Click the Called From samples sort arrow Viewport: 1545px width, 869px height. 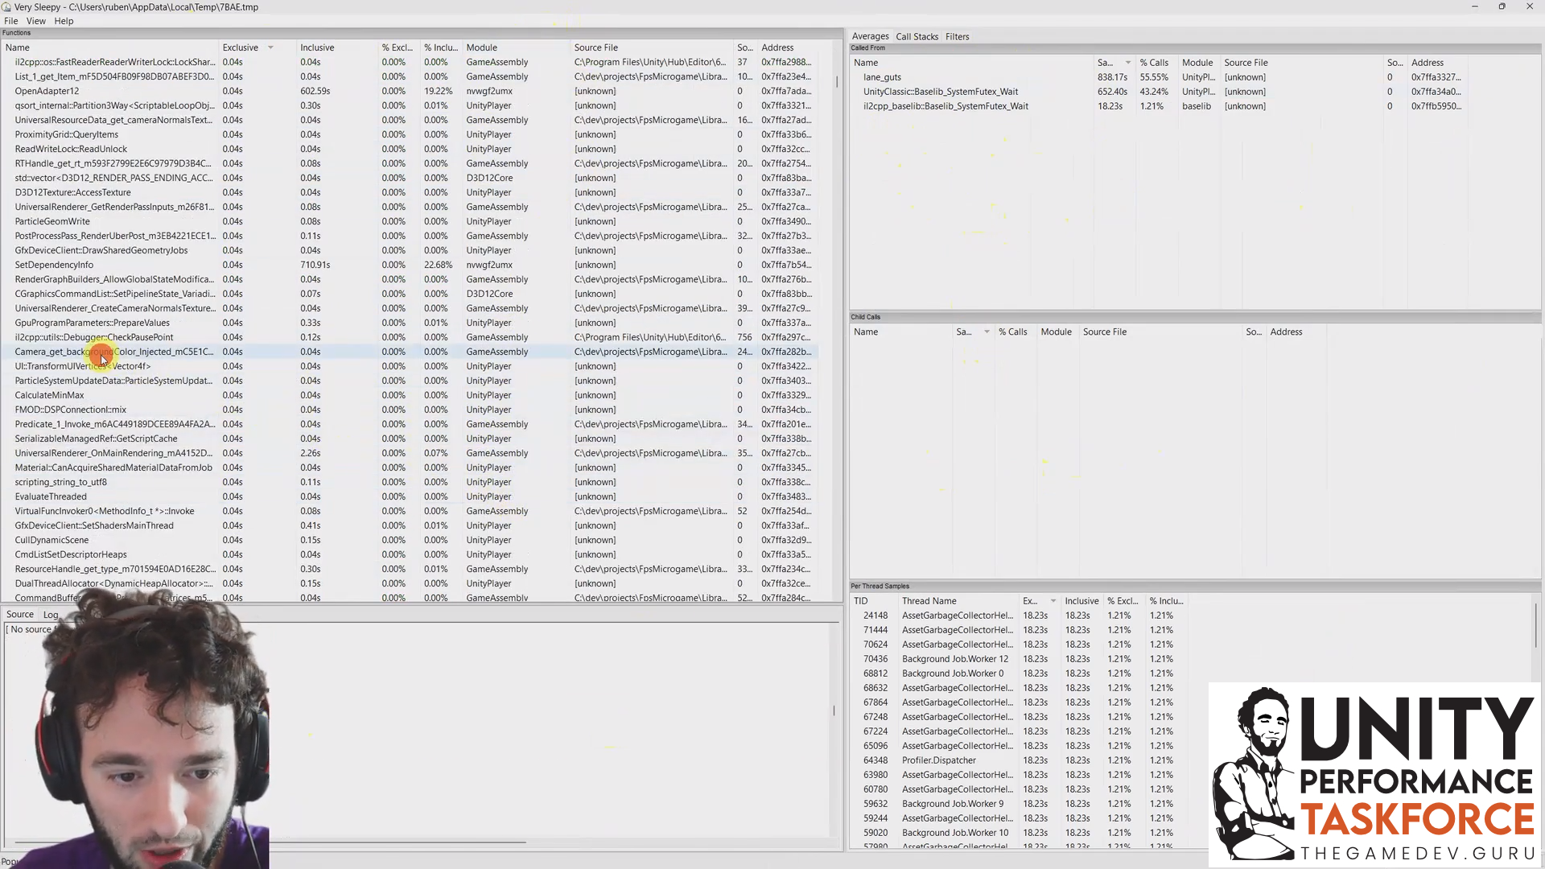pyautogui.click(x=1127, y=63)
